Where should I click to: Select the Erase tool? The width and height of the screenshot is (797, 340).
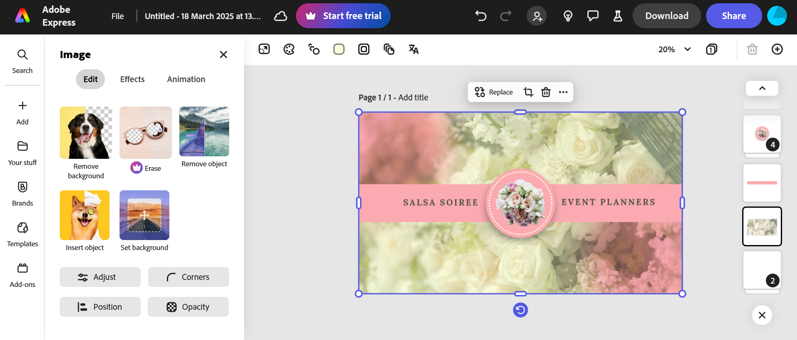[146, 140]
